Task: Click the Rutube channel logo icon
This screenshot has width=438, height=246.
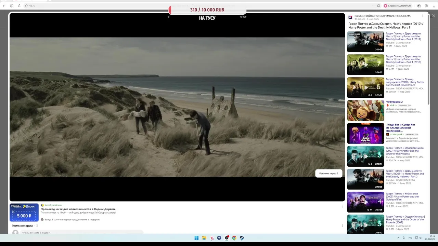Action: click(350, 17)
